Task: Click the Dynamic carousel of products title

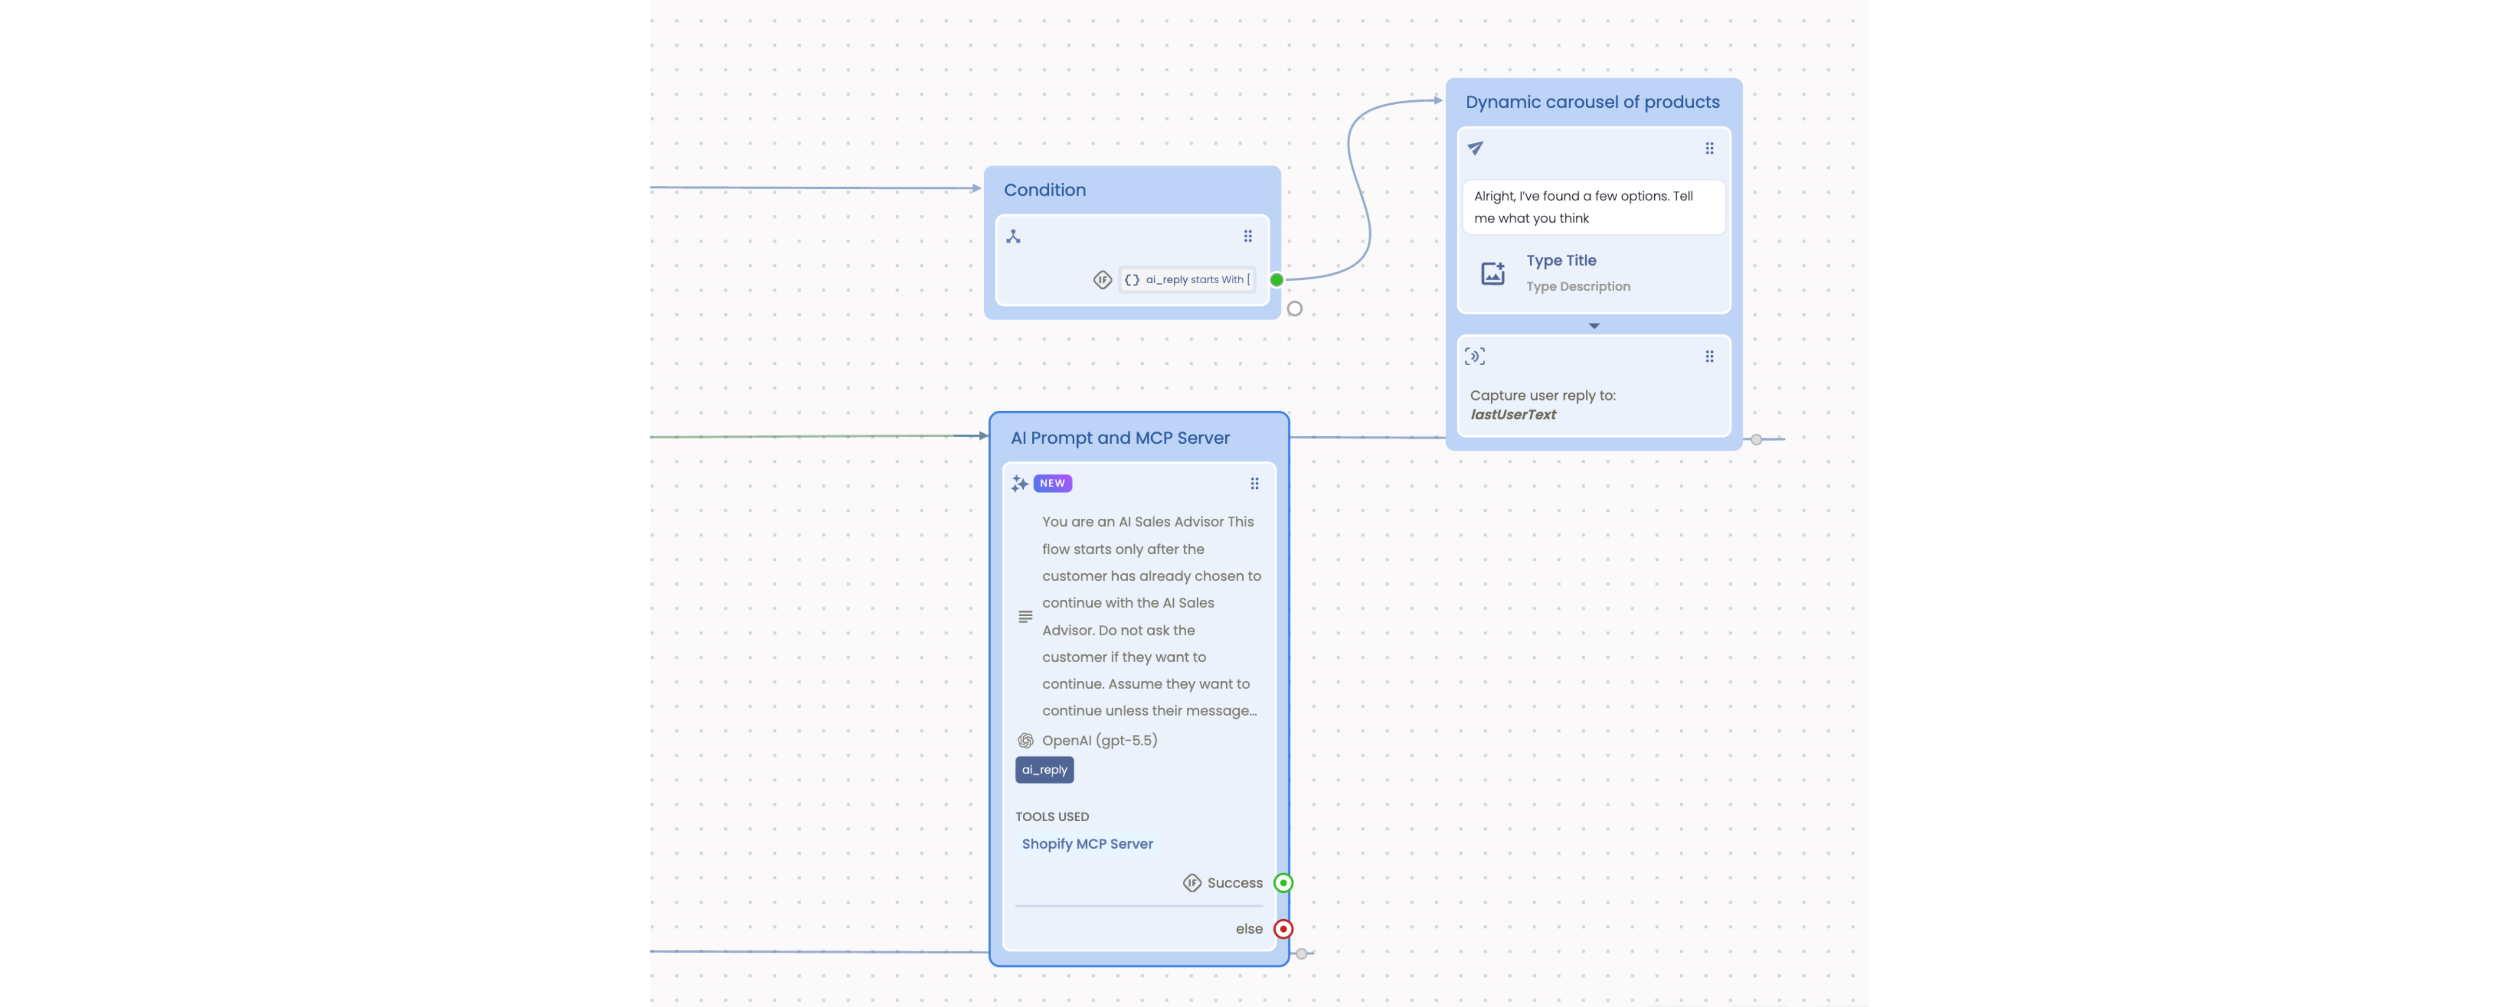Action: 1592,102
